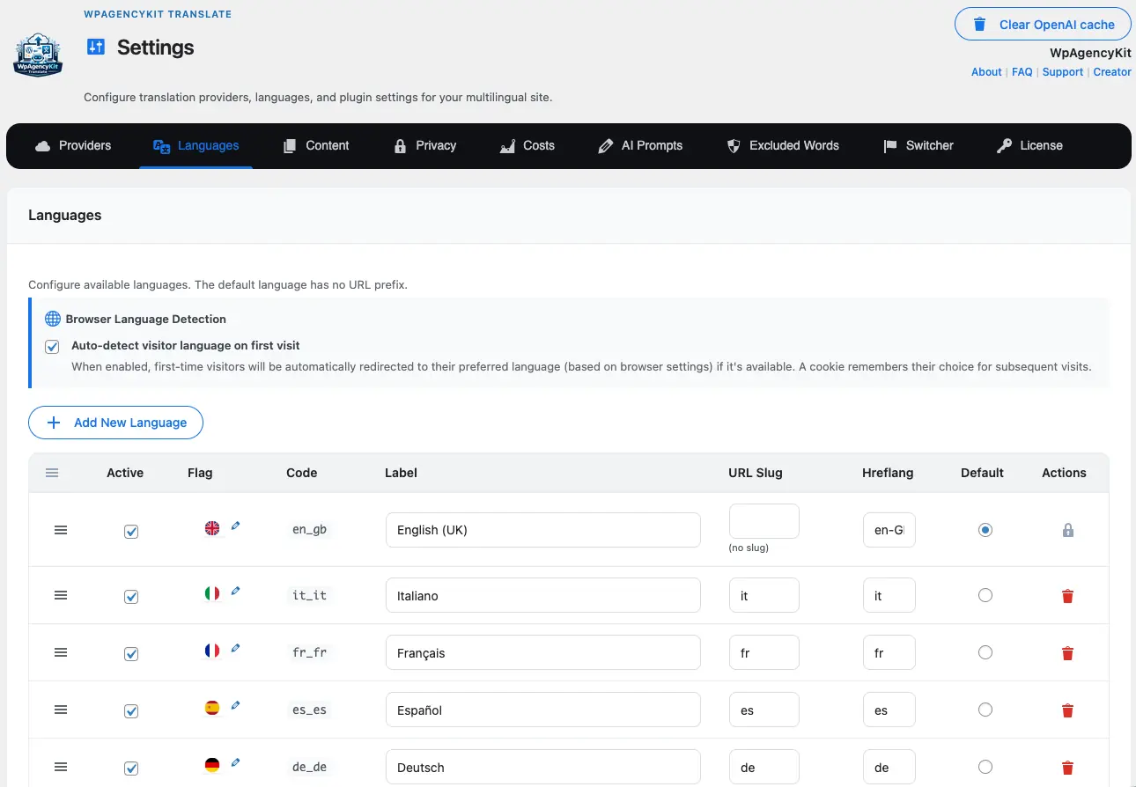Click the drag handle in the Deutsch row
1136x787 pixels.
[x=61, y=768]
